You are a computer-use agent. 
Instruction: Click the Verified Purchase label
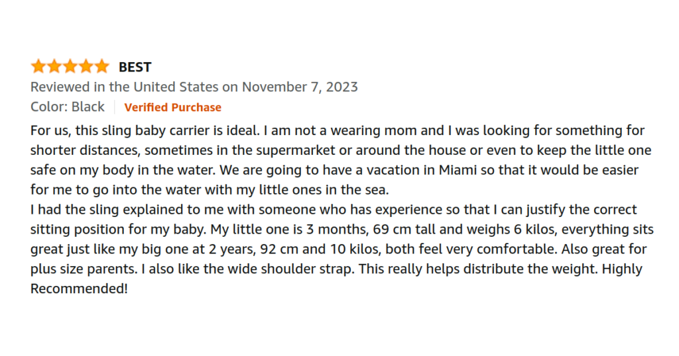173,107
